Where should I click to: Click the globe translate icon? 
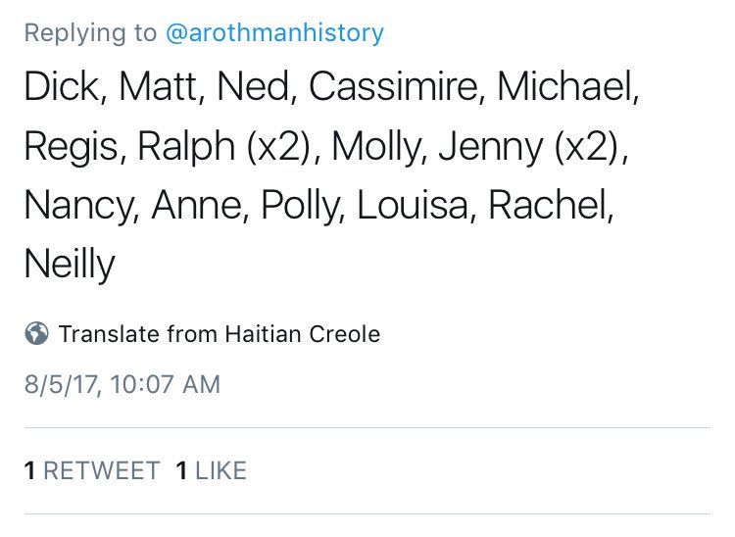click(x=36, y=333)
